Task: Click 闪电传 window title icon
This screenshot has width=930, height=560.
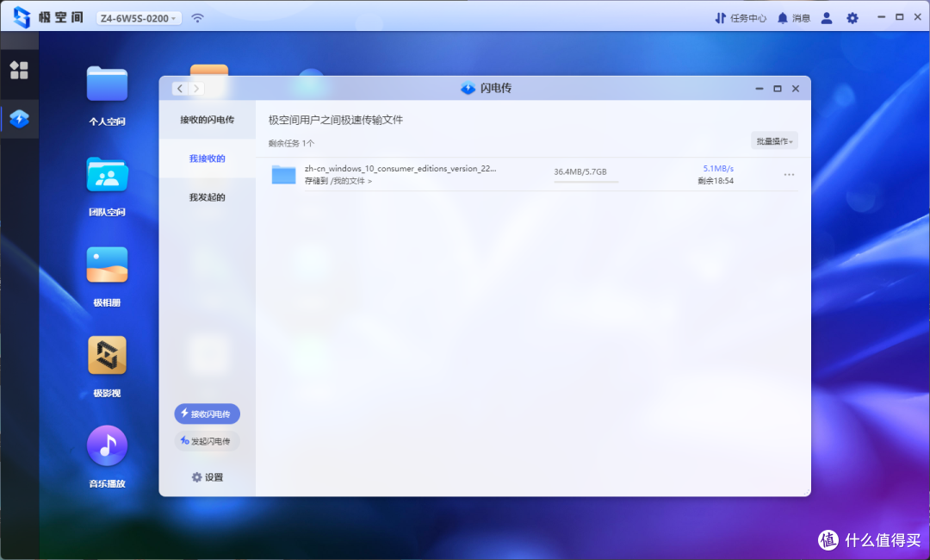Action: click(x=468, y=89)
